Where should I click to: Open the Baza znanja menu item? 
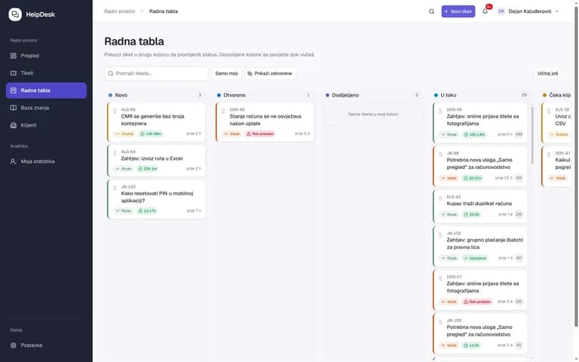[46, 108]
